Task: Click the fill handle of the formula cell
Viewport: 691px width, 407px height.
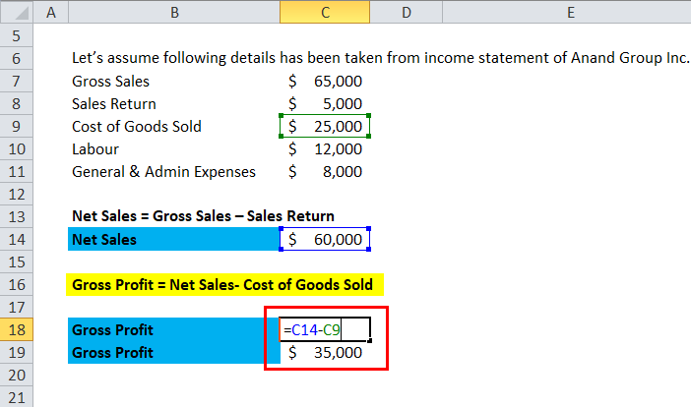Action: tap(369, 340)
